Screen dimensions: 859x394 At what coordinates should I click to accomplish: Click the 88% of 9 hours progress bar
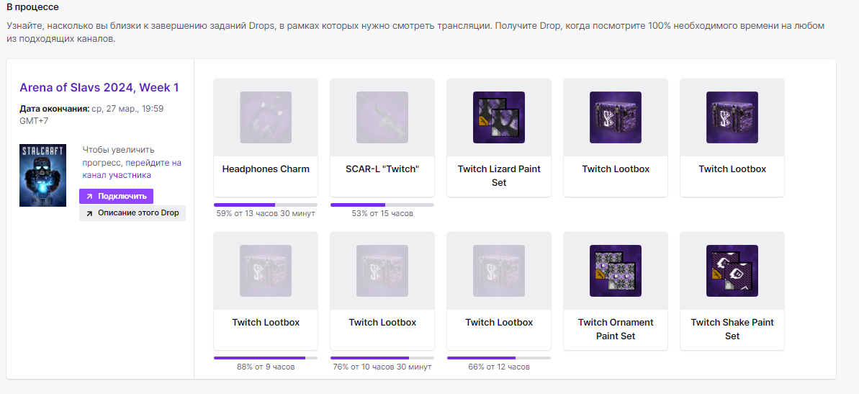pyautogui.click(x=266, y=358)
